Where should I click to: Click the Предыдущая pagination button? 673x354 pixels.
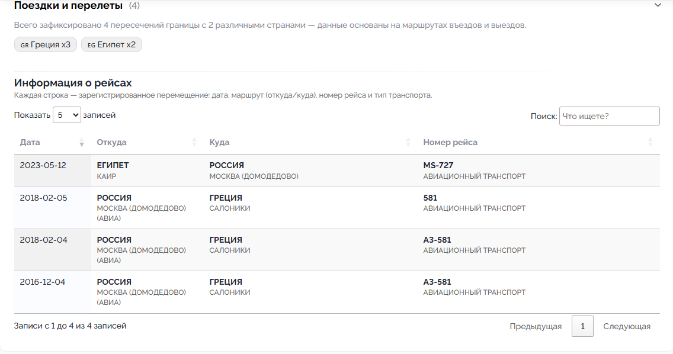pos(536,326)
